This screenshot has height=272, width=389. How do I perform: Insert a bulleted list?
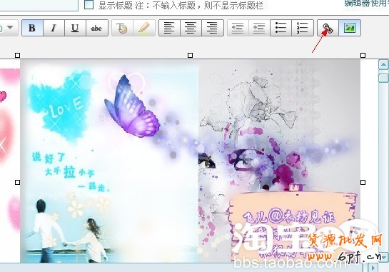click(x=281, y=28)
